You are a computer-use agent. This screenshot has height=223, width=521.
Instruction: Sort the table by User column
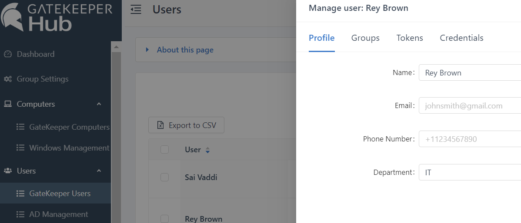pyautogui.click(x=207, y=150)
